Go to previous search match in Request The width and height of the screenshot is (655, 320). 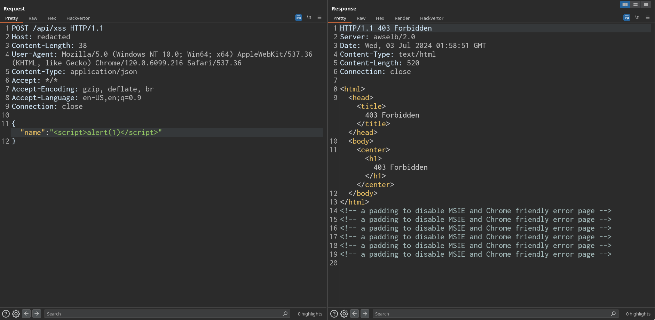click(26, 314)
